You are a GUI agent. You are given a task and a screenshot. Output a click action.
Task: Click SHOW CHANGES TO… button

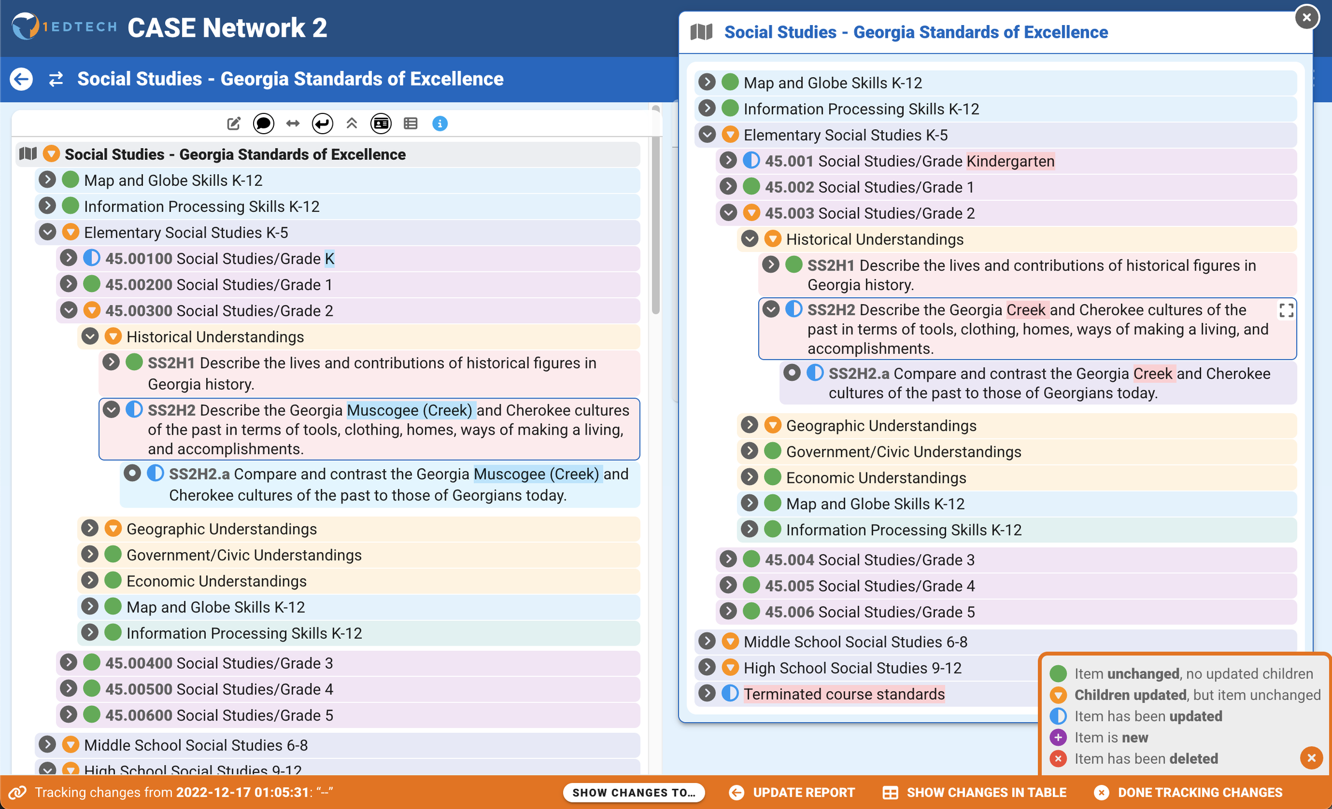coord(633,792)
